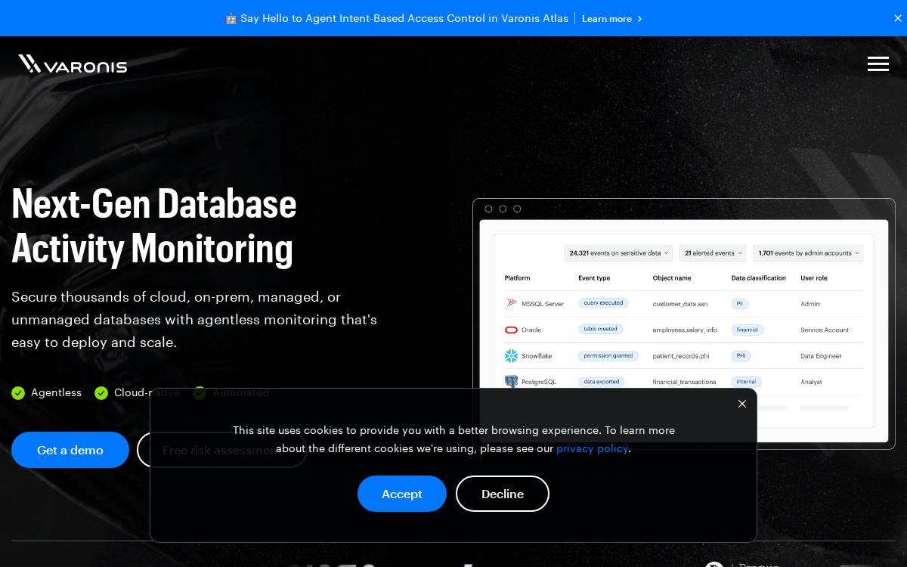The image size is (907, 567).
Task: Click the robot emoji in banner
Action: pyautogui.click(x=231, y=19)
